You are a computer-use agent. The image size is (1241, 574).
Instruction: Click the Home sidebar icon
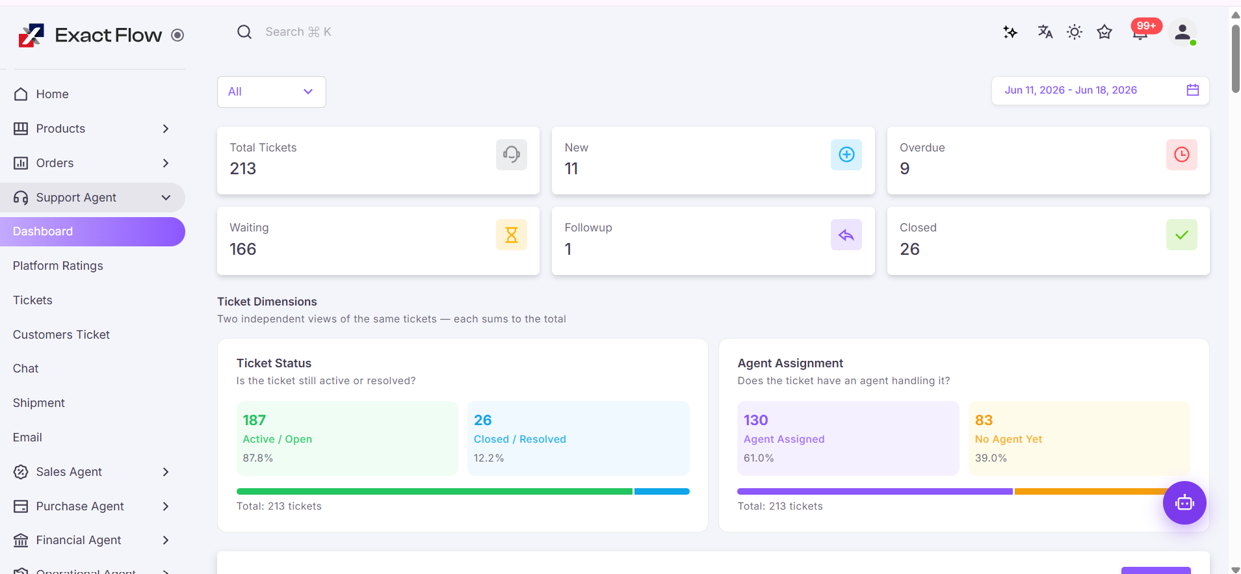point(21,94)
